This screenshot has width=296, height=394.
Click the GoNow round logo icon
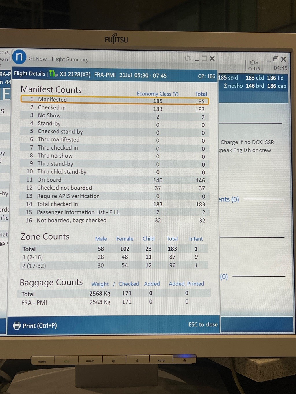19,57
